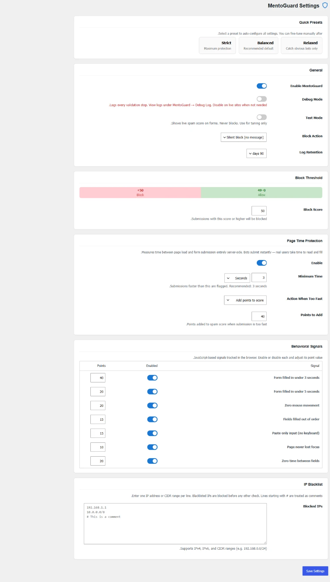Click the 'Enabled' column header

coord(152,366)
